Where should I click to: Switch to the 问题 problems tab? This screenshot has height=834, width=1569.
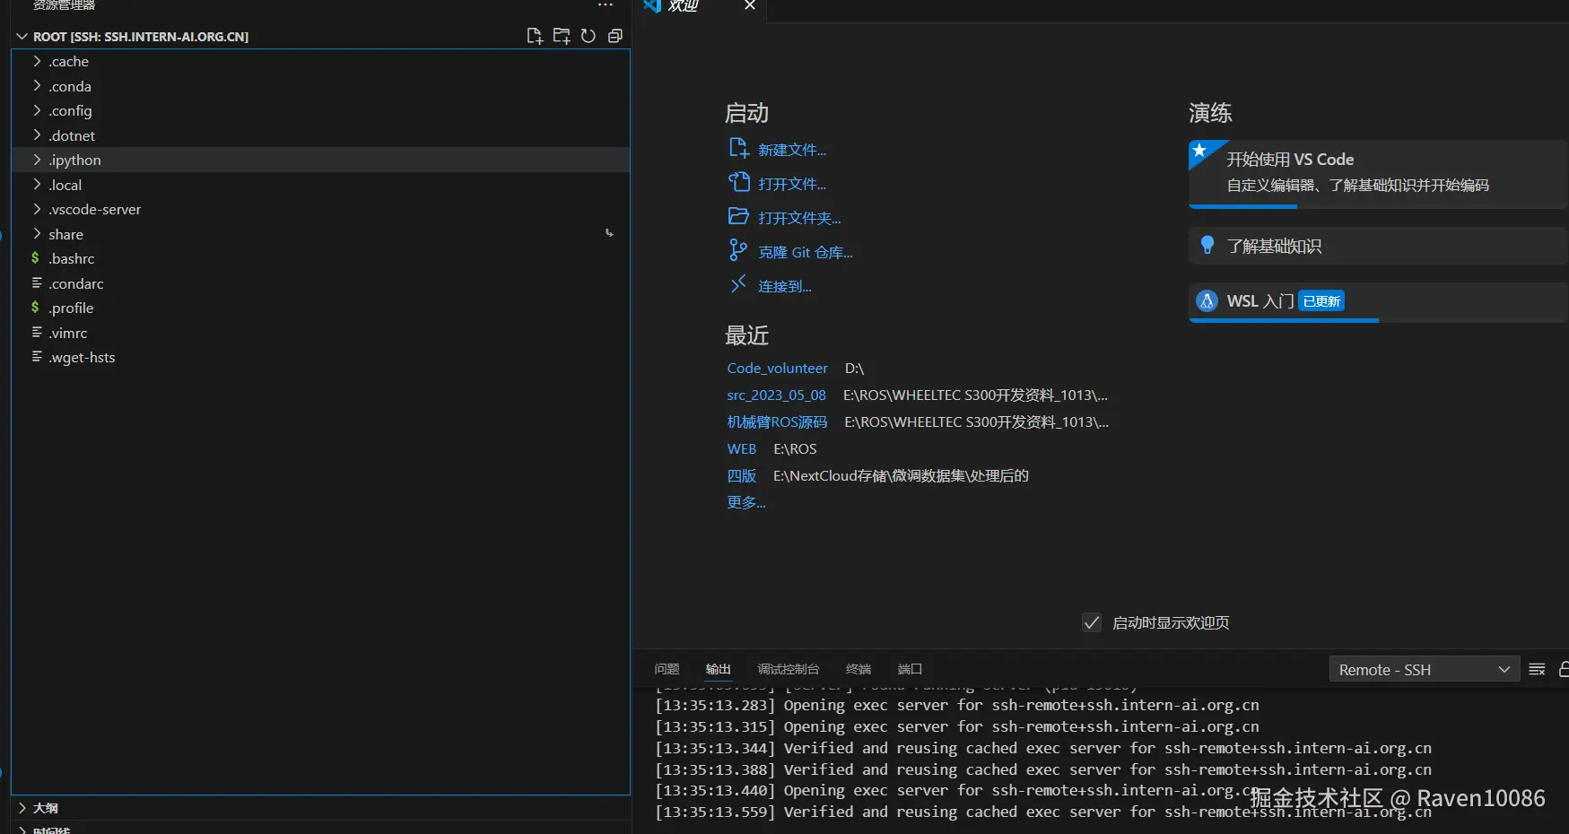tap(667, 669)
